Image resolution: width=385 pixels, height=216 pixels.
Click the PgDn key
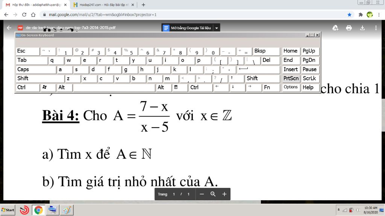(x=310, y=60)
